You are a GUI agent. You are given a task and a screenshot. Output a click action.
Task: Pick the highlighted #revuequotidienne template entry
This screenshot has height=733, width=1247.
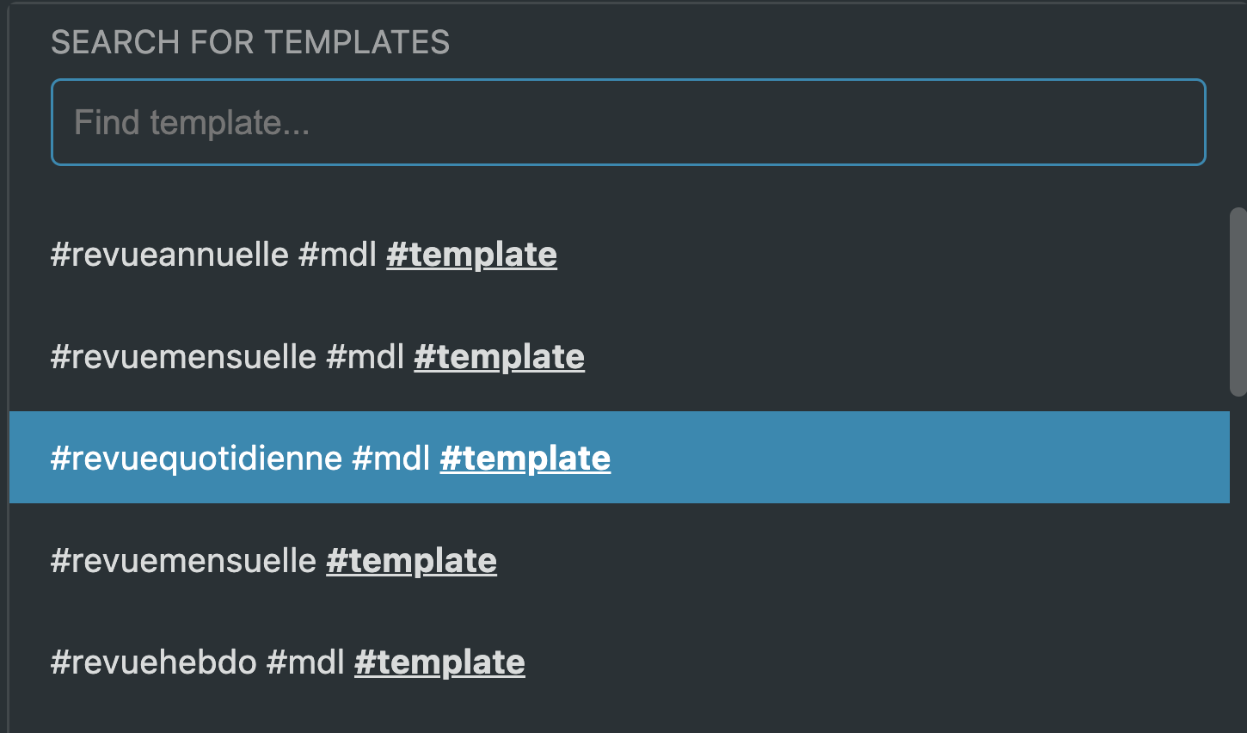pyautogui.click(x=619, y=458)
